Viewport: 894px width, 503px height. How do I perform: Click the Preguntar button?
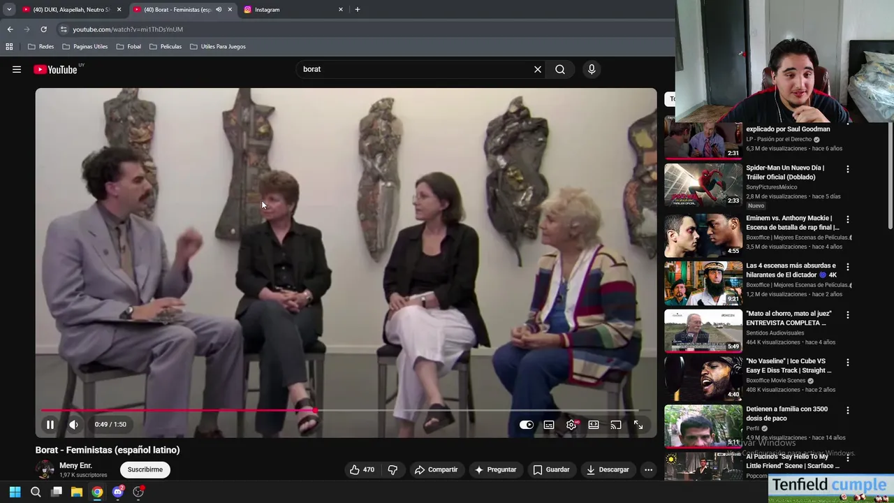pos(494,469)
